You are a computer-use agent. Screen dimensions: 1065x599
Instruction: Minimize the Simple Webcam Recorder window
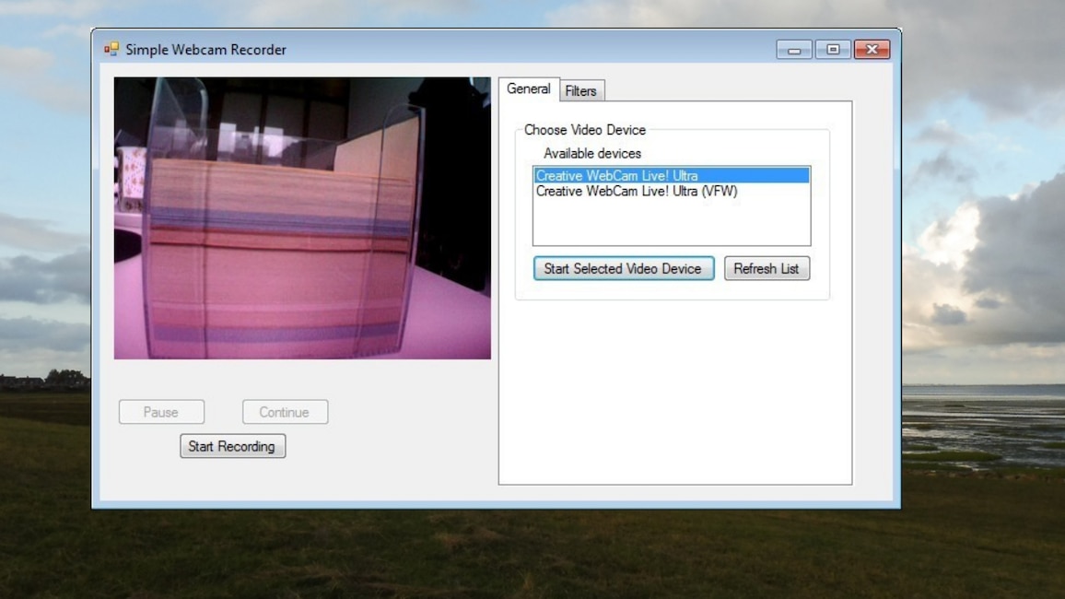click(793, 49)
